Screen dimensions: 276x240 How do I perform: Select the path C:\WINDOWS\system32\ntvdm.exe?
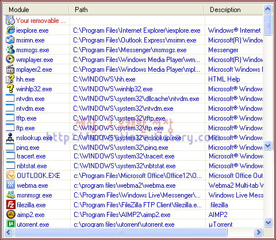[123, 109]
